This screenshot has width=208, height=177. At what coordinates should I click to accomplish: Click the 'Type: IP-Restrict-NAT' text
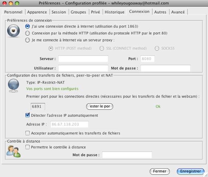pos(45,83)
